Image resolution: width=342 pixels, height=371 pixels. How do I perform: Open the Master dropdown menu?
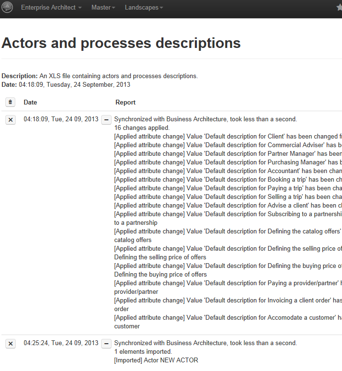103,8
